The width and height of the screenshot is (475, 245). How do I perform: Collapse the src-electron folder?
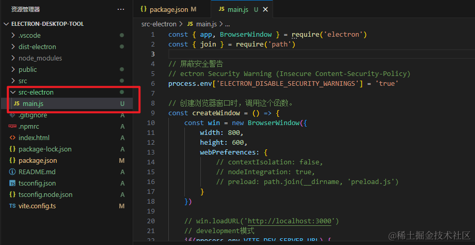13,92
